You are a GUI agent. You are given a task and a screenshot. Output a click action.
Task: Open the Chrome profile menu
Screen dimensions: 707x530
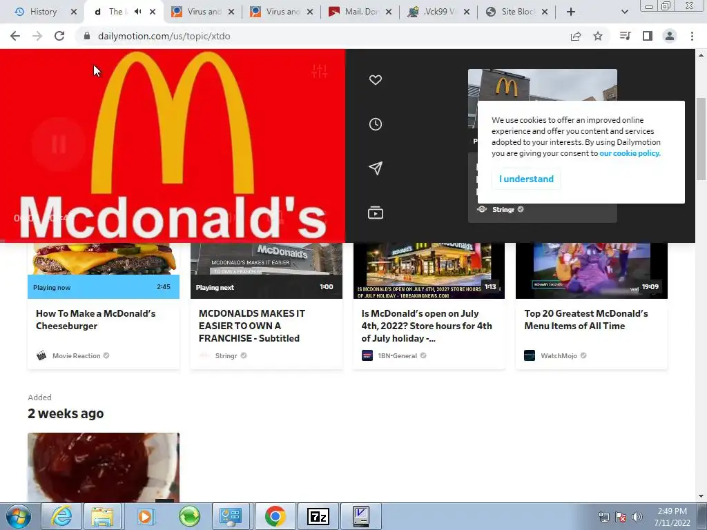[670, 36]
